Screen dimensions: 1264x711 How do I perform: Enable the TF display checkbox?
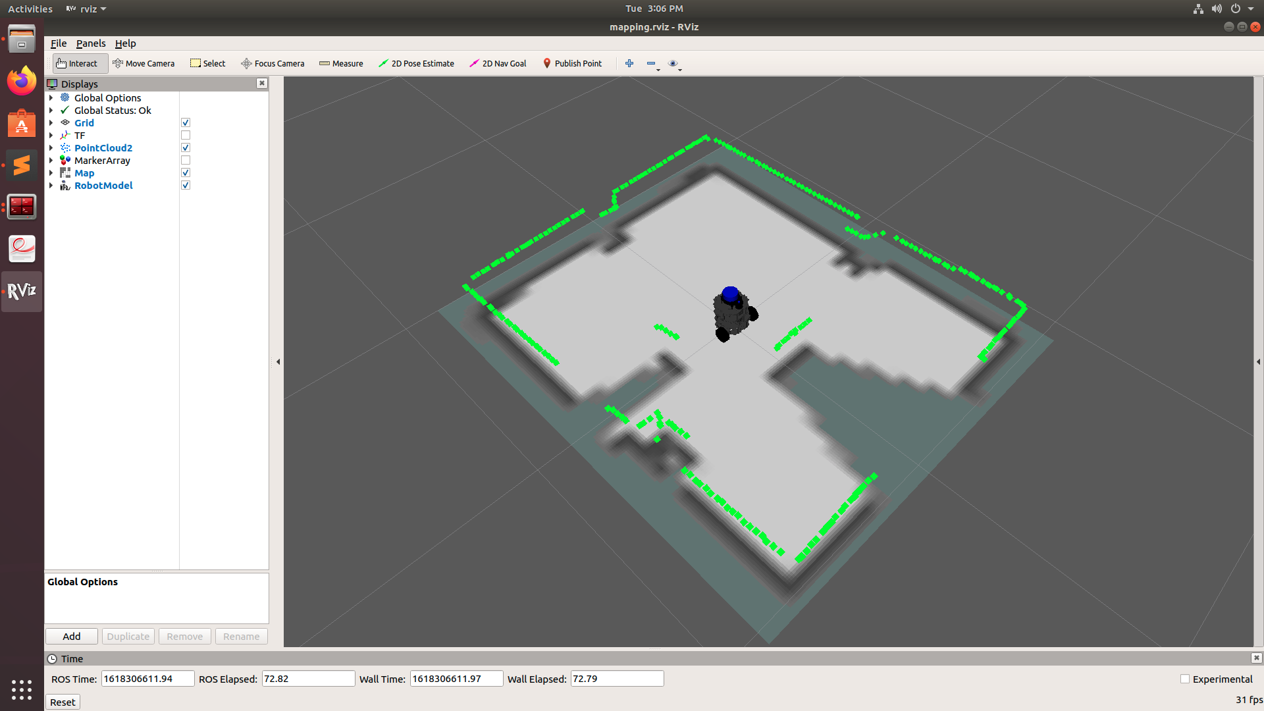(186, 136)
